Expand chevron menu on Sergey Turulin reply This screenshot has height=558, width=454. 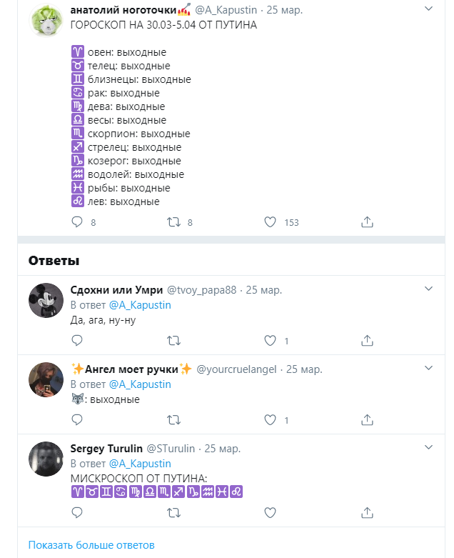[429, 447]
